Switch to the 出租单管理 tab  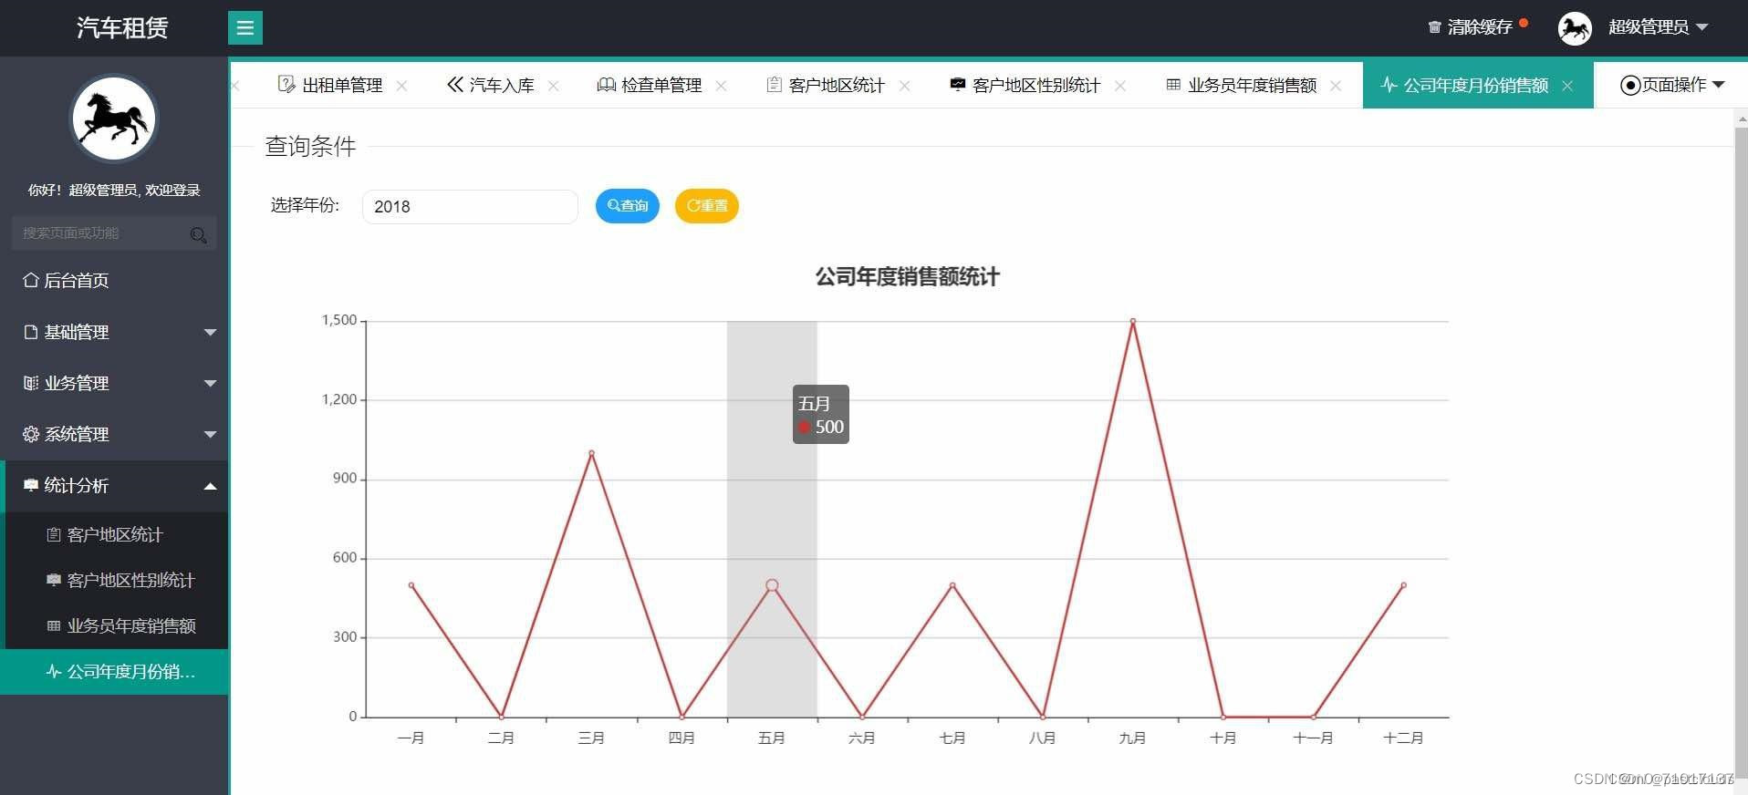(x=342, y=85)
